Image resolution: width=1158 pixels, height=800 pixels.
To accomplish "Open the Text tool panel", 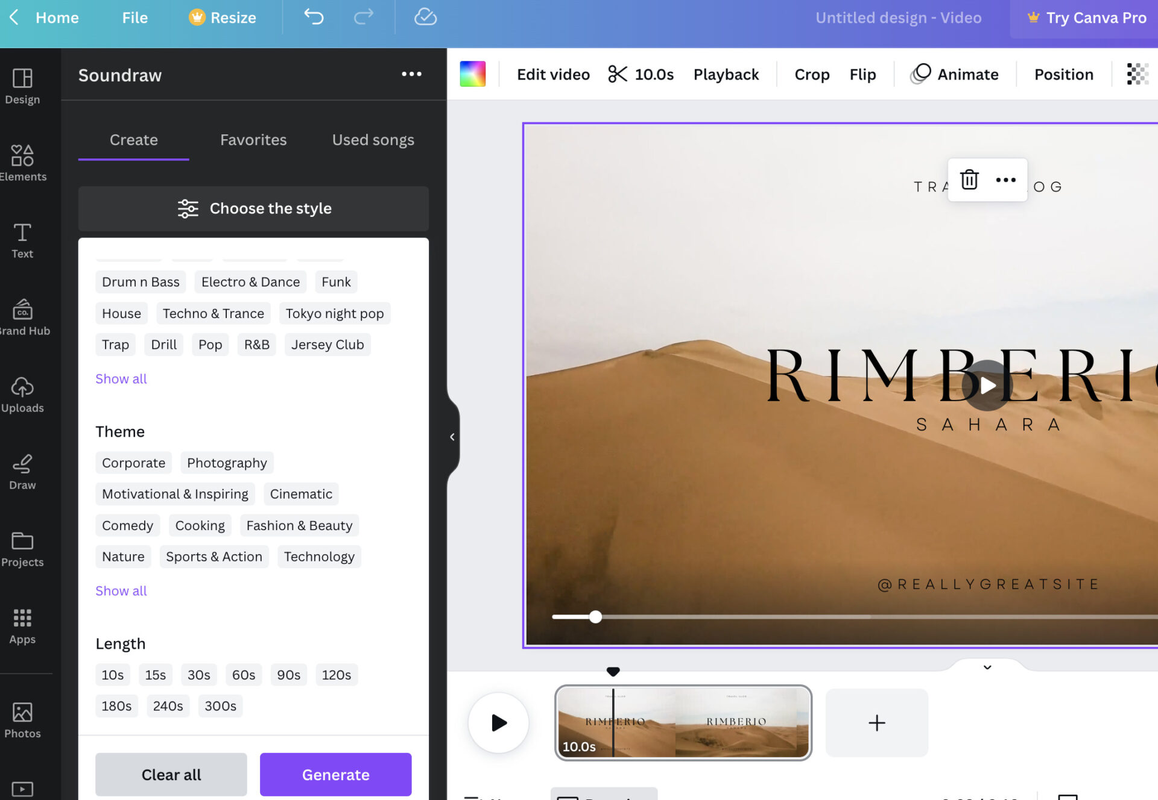I will [22, 240].
